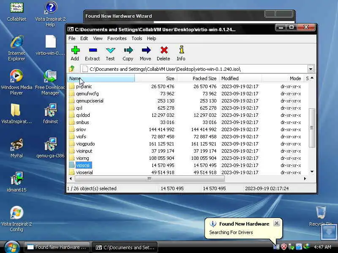Screen dimensions: 338x253
Task: Click the Found New Hardware balloon info icon
Action: (213, 224)
